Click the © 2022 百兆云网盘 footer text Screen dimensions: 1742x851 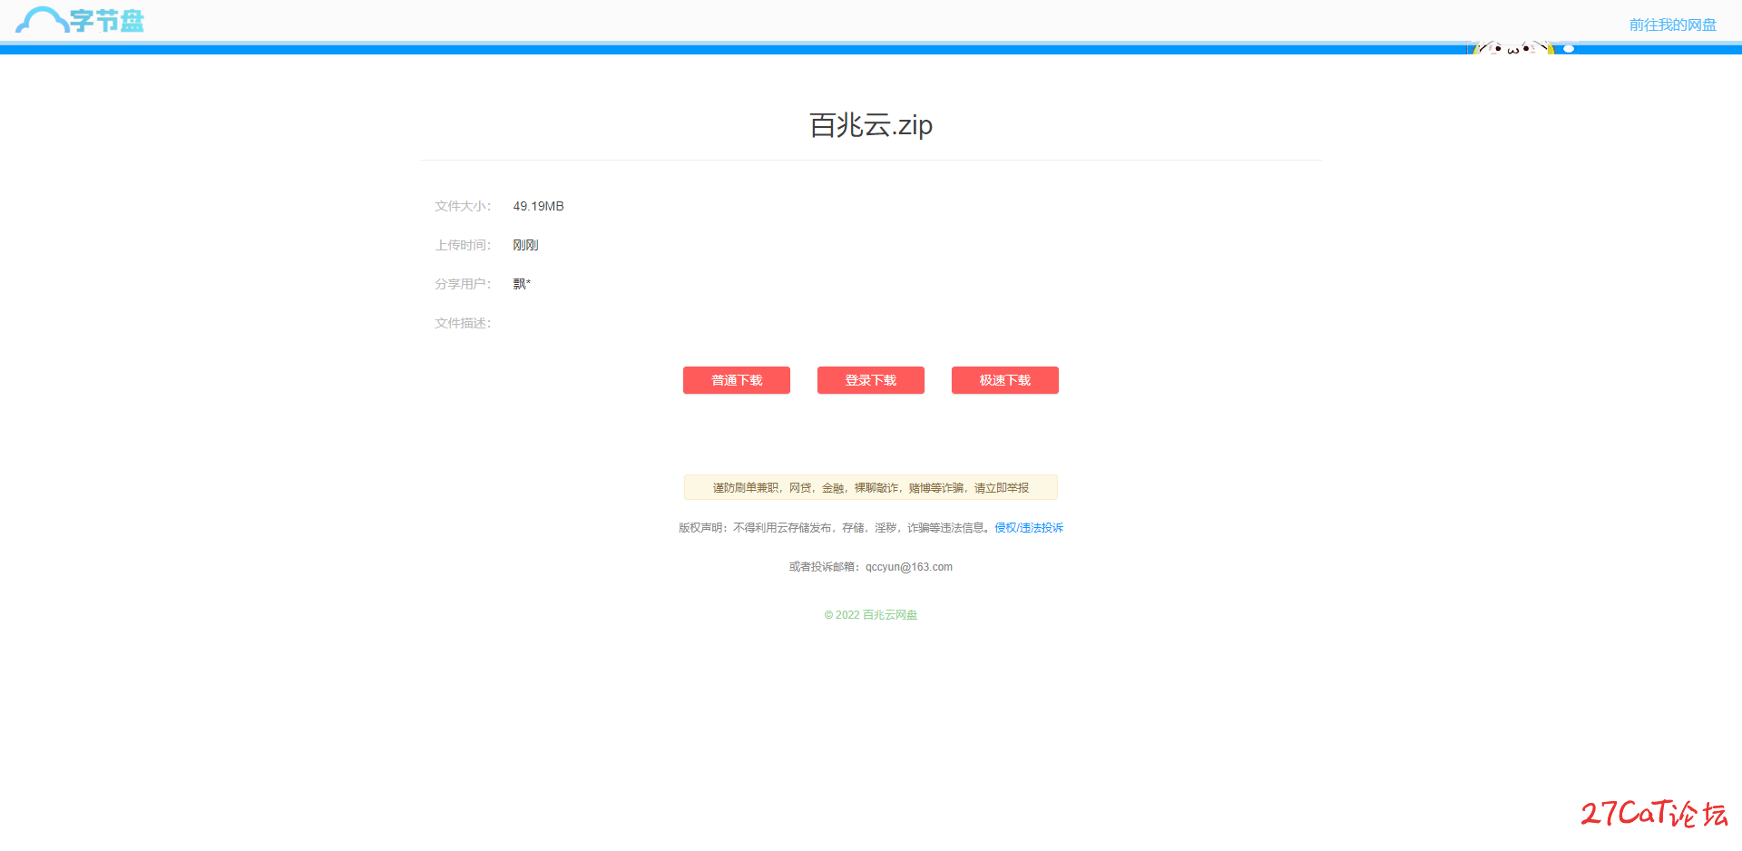click(x=871, y=614)
